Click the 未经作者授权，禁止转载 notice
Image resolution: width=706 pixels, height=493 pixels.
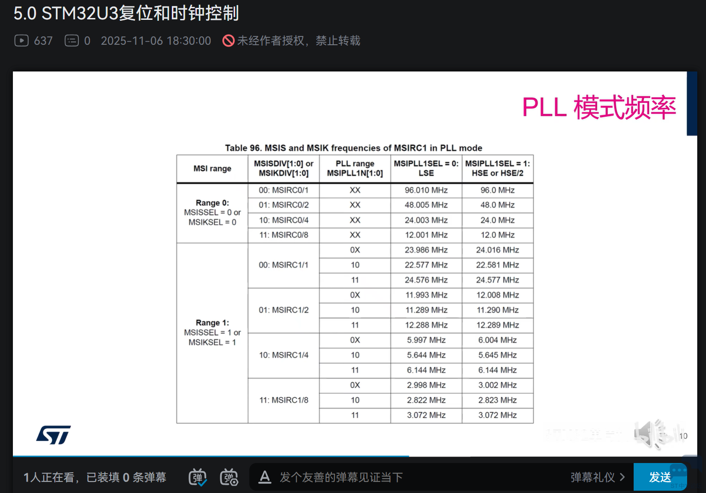[299, 41]
